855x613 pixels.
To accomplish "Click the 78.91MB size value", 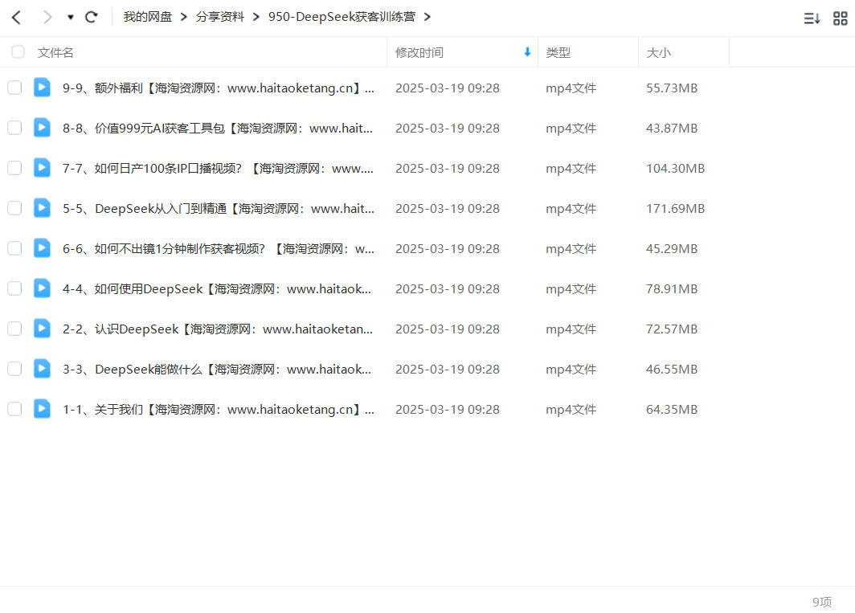I will 672,289.
